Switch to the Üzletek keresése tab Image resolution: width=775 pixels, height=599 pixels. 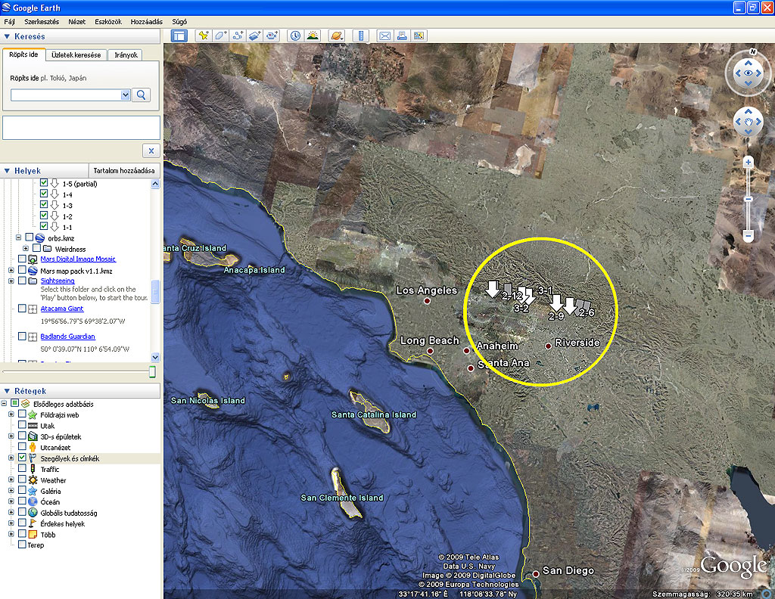pyautogui.click(x=76, y=54)
